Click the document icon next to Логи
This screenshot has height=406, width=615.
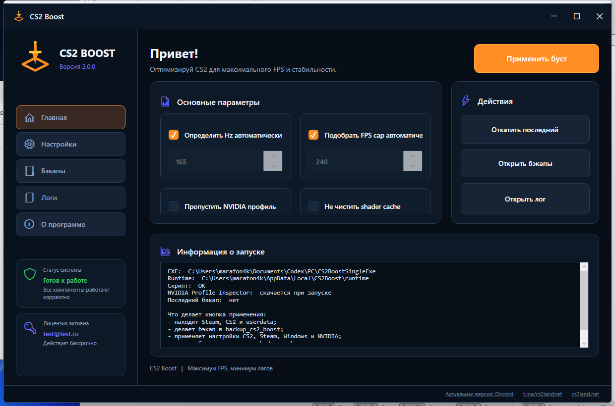(29, 198)
